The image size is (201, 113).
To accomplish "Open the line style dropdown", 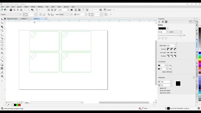I will [181, 35].
